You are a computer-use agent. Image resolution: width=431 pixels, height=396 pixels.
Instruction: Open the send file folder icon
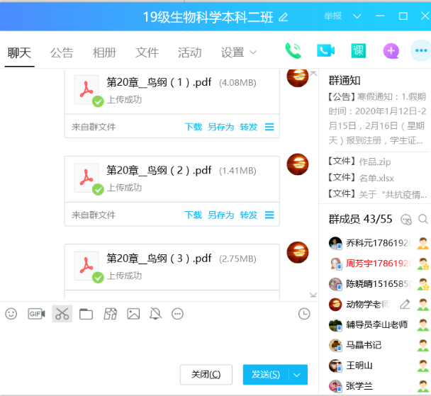(86, 313)
